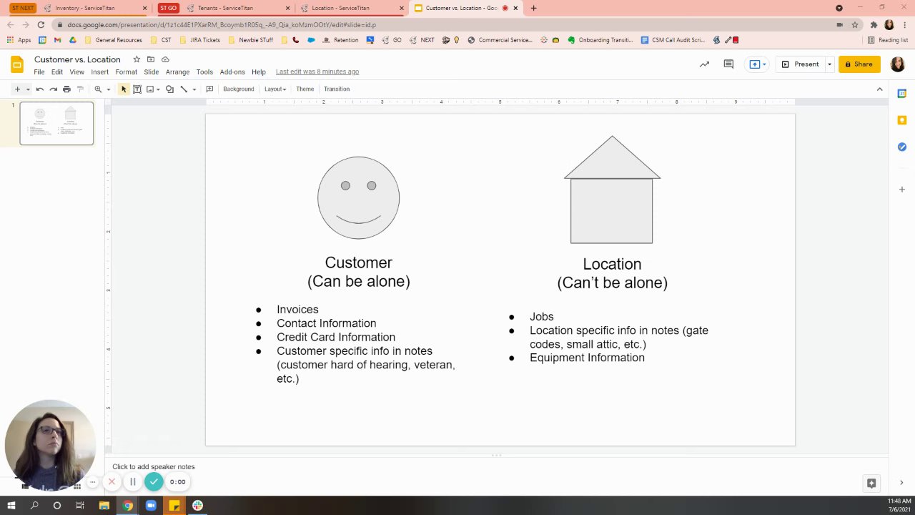Screen dimensions: 915x515
Task: Select the Line tool
Action: [184, 89]
